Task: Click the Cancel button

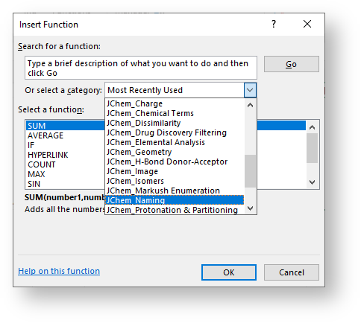Action: tap(292, 272)
